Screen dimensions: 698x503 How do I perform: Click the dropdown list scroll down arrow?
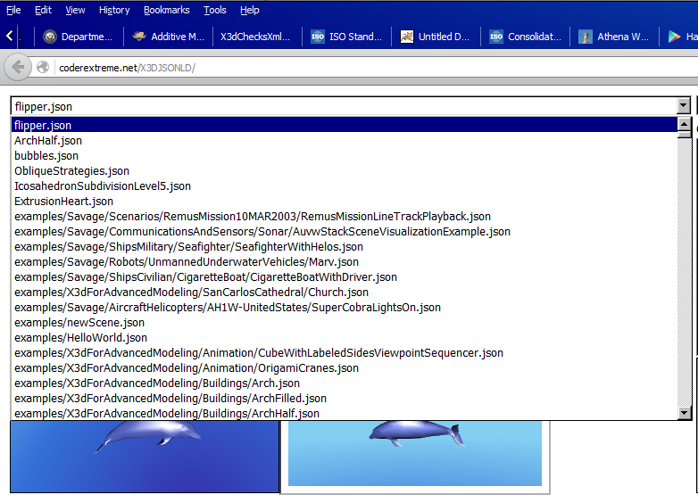click(685, 413)
